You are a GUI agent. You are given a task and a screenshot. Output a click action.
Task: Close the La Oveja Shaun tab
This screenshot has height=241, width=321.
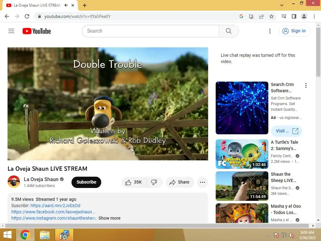coord(73,5)
